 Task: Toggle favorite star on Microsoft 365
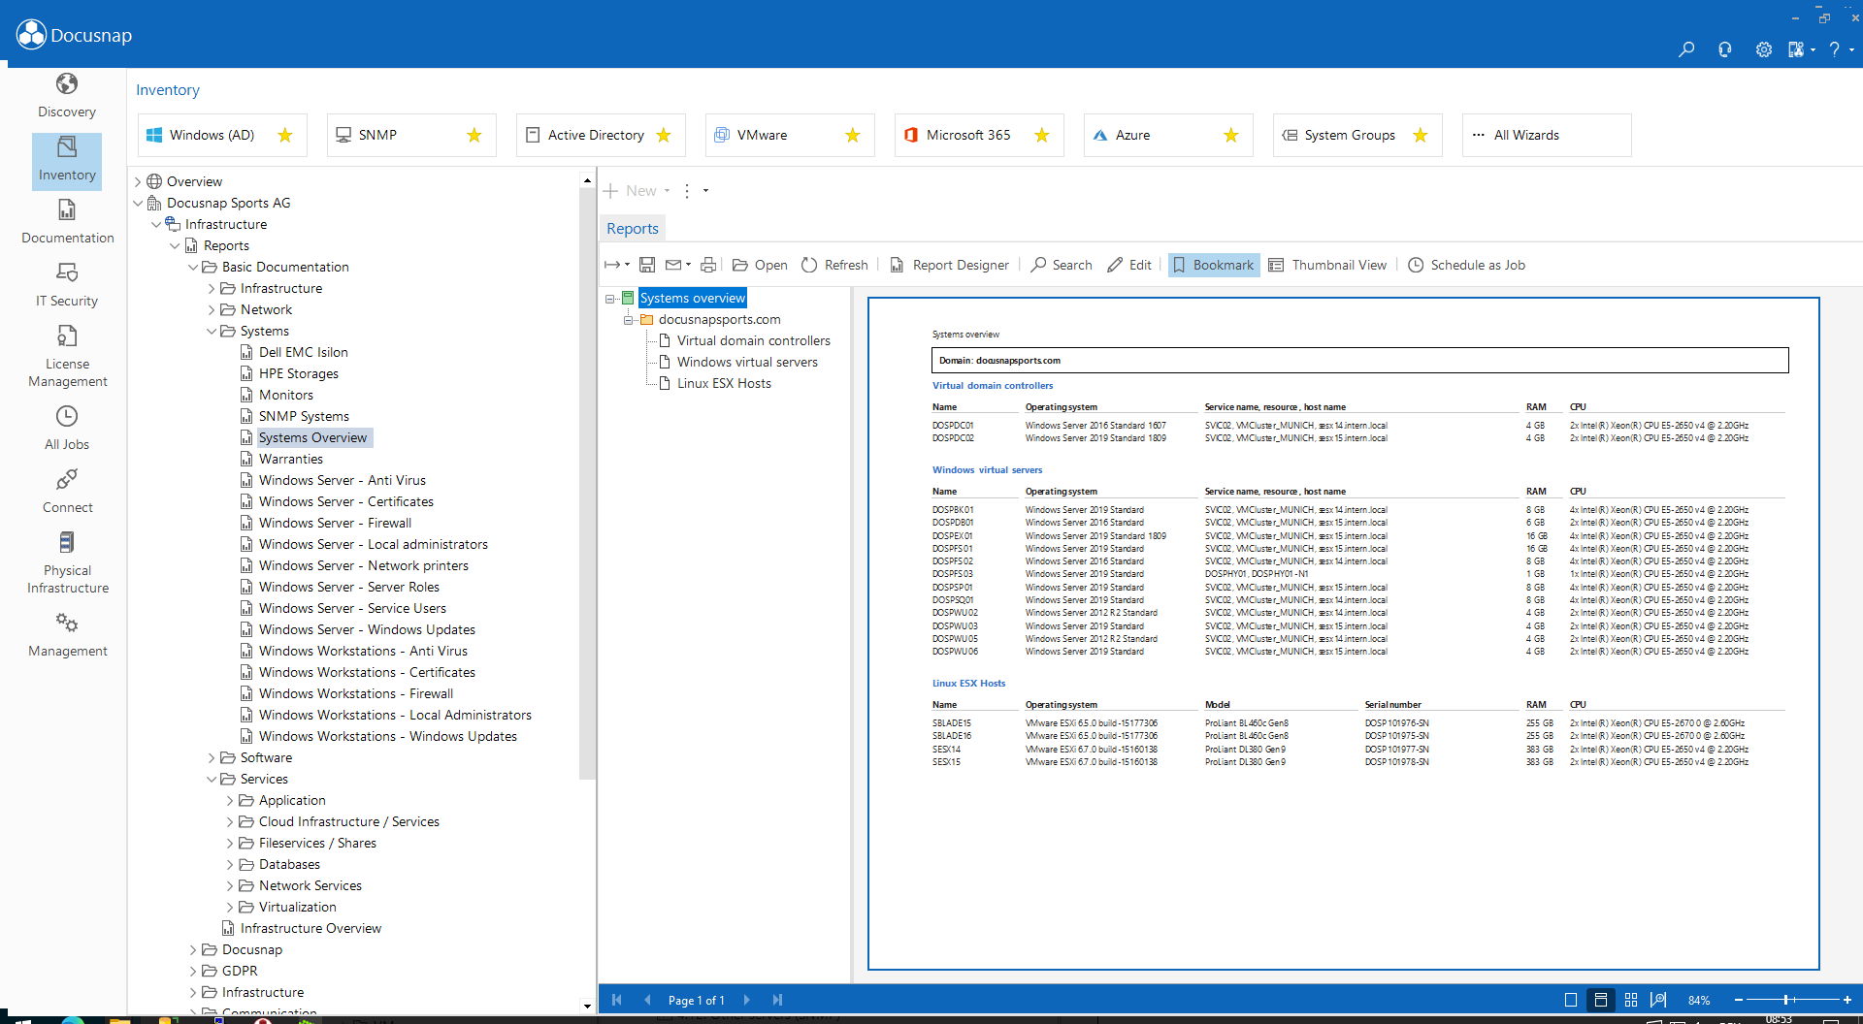point(1042,135)
